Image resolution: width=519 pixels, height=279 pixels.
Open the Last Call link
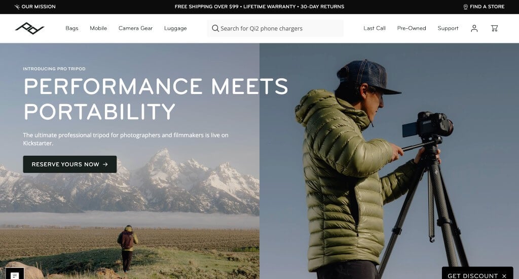pyautogui.click(x=375, y=28)
